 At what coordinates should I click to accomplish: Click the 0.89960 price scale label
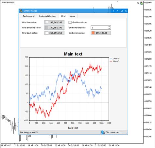tap(148, 3)
